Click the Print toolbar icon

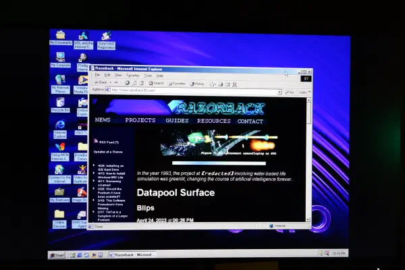[221, 84]
